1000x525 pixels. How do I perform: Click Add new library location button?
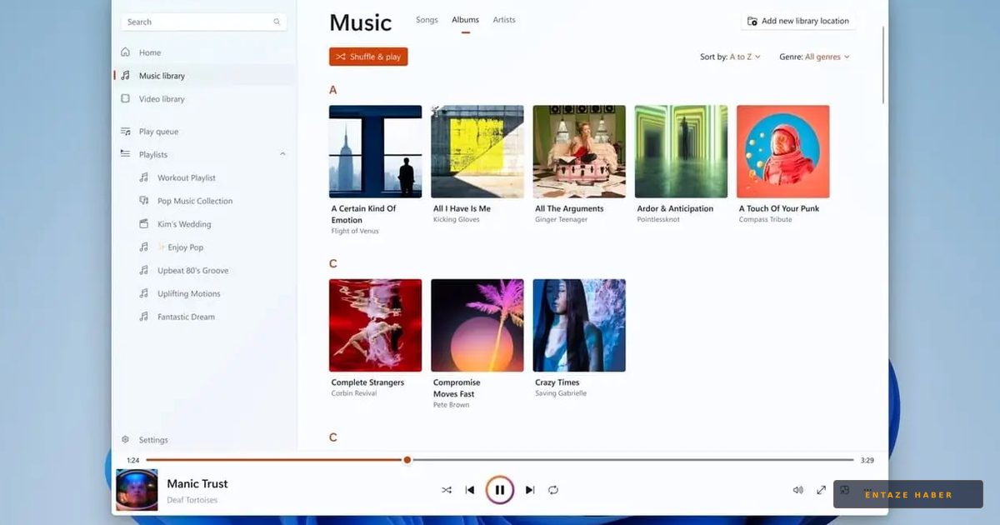tap(798, 21)
